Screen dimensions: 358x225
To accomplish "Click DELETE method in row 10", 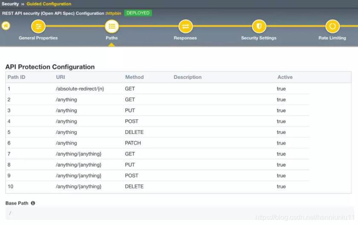I will click(x=134, y=187).
